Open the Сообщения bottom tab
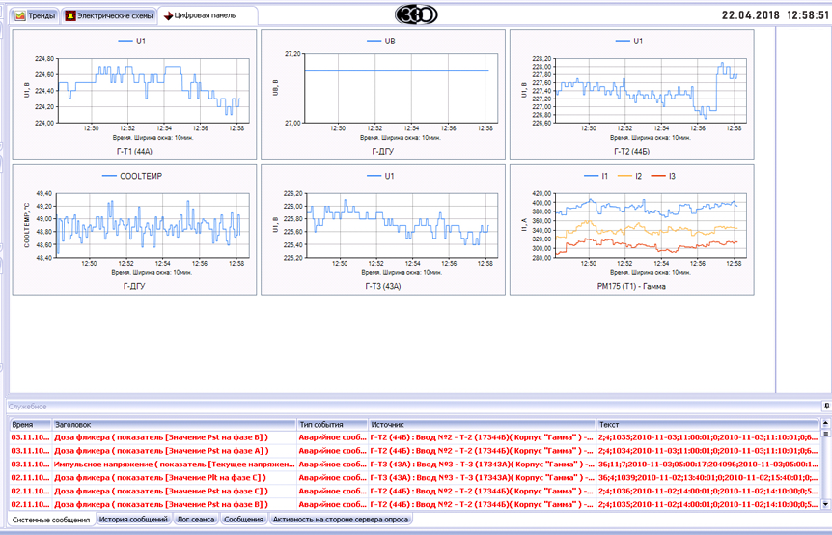 point(243,520)
